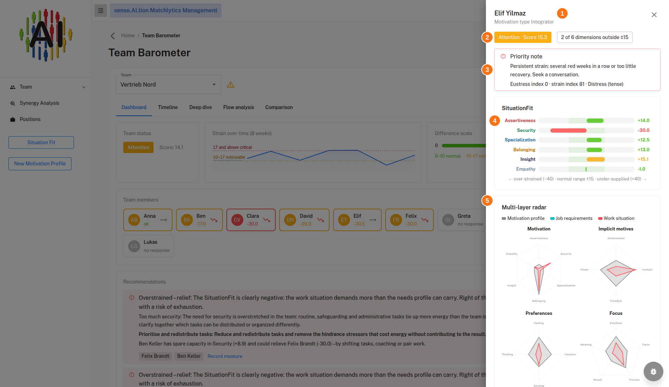Select the Greta team member card
This screenshot has height=387, width=669.
click(462, 220)
